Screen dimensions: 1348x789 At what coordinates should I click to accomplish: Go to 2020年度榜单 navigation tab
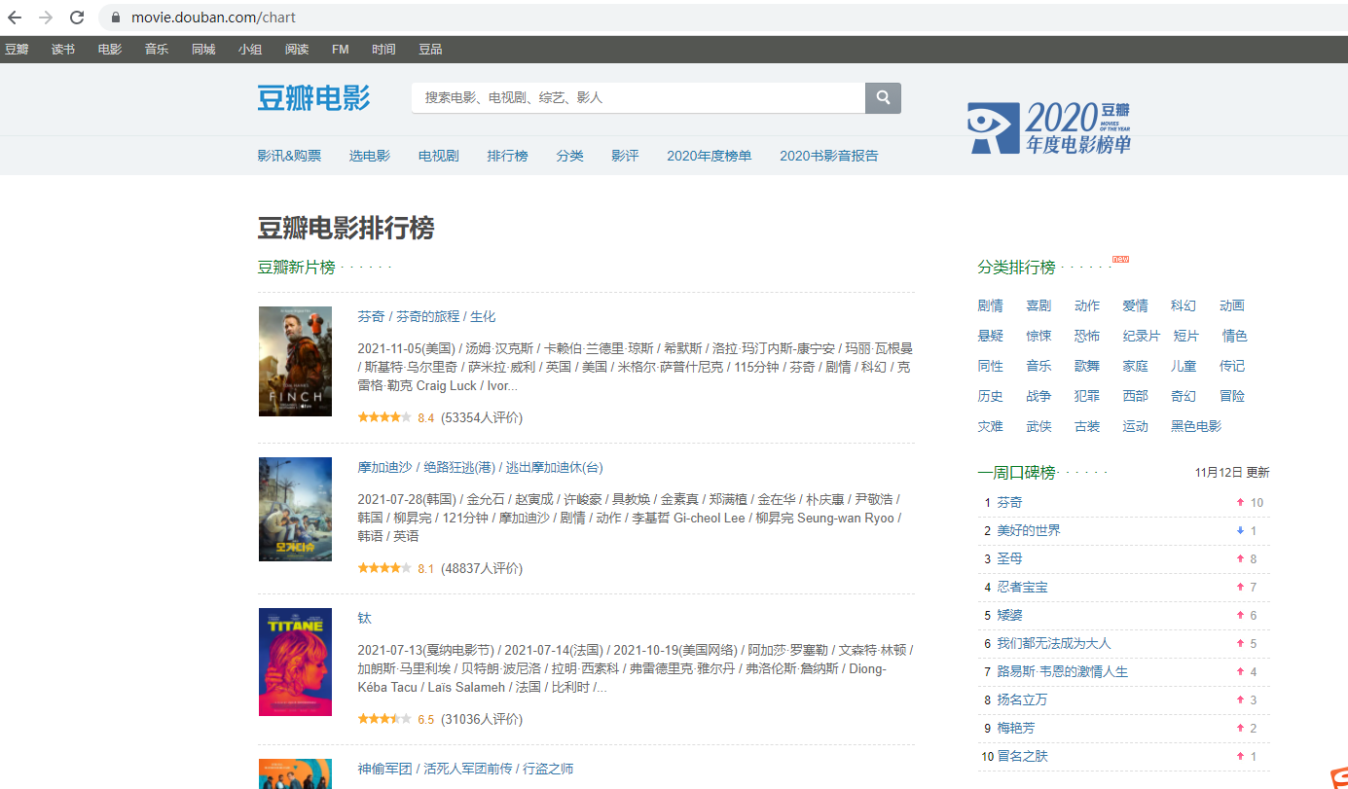point(710,156)
